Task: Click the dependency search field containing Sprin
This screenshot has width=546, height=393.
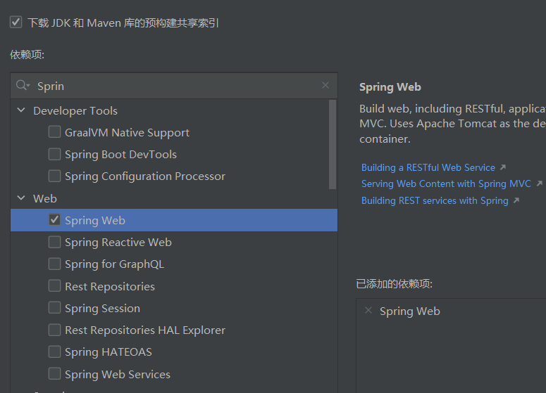Action: coord(174,86)
